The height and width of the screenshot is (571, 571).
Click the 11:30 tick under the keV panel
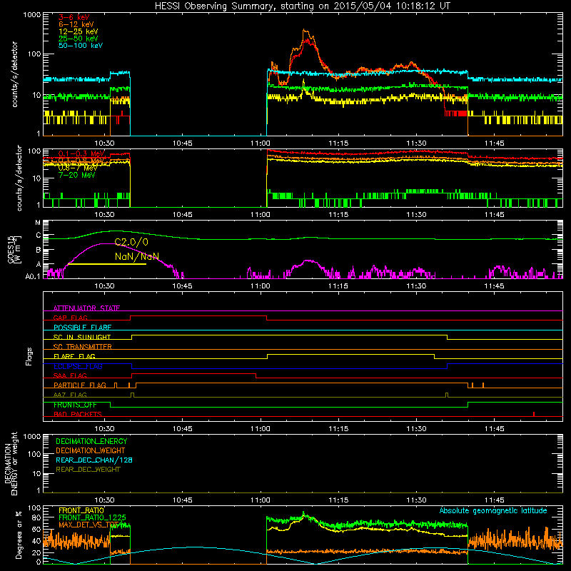416,143
